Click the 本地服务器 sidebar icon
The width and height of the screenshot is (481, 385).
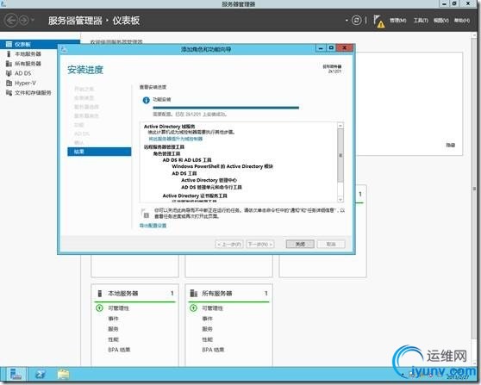pyautogui.click(x=9, y=54)
